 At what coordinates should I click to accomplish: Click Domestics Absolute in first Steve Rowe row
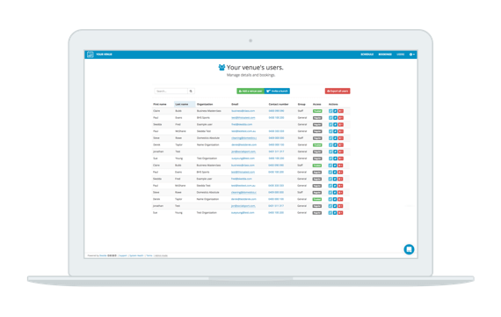click(x=208, y=138)
